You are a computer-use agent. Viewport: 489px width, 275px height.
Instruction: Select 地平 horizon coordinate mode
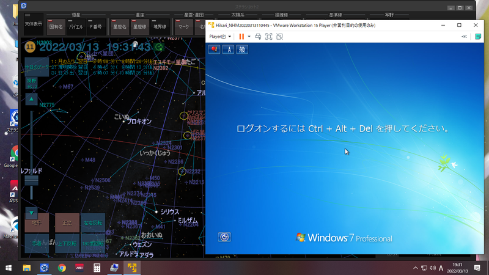click(37, 222)
